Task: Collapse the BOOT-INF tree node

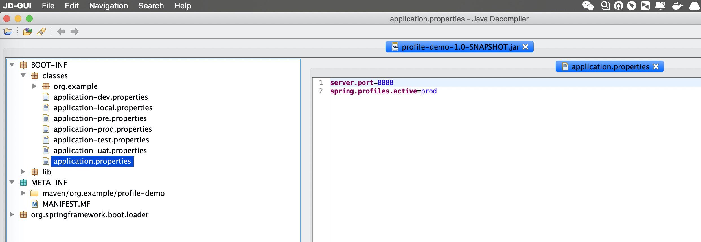Action: [12, 65]
